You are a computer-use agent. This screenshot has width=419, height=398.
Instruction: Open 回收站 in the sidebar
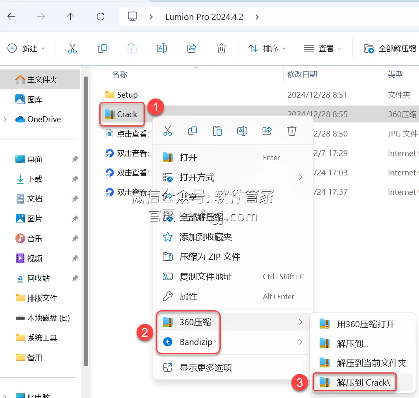click(x=33, y=278)
